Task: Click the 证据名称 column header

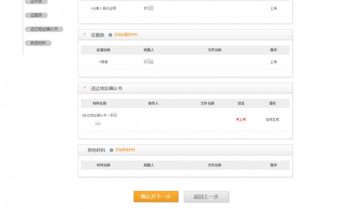Action: click(103, 50)
